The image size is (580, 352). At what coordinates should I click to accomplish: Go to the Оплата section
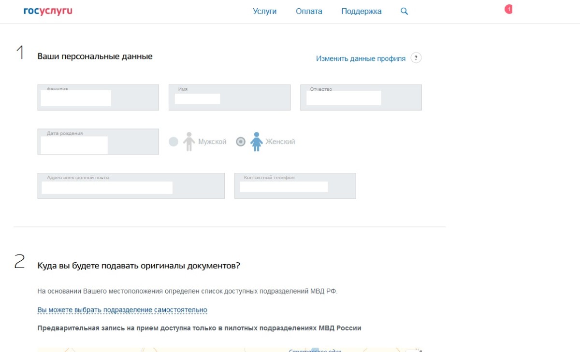pyautogui.click(x=309, y=12)
